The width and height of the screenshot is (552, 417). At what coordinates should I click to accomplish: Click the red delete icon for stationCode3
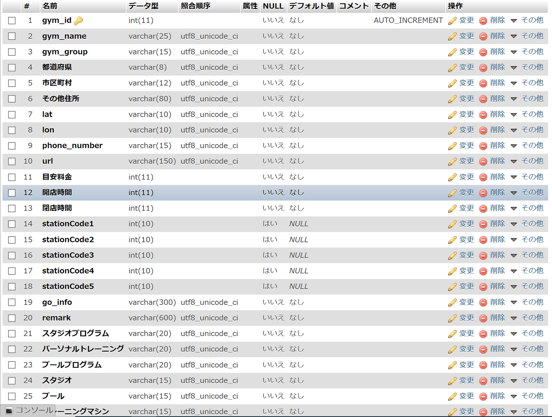tap(483, 256)
